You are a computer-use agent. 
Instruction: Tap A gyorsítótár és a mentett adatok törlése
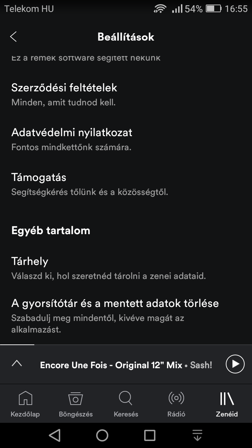(x=115, y=315)
